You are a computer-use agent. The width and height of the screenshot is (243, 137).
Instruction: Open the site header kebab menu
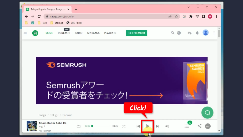(x=214, y=33)
